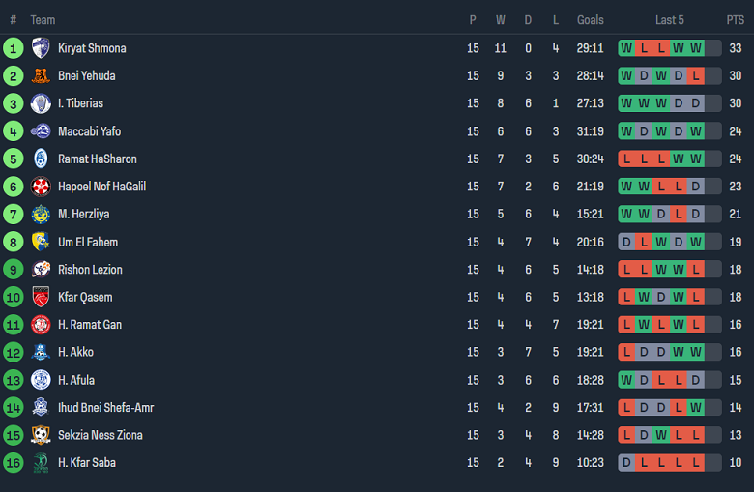Viewport: 754px width, 492px height.
Task: Select the H. Ramat Gan team name
Action: click(90, 325)
